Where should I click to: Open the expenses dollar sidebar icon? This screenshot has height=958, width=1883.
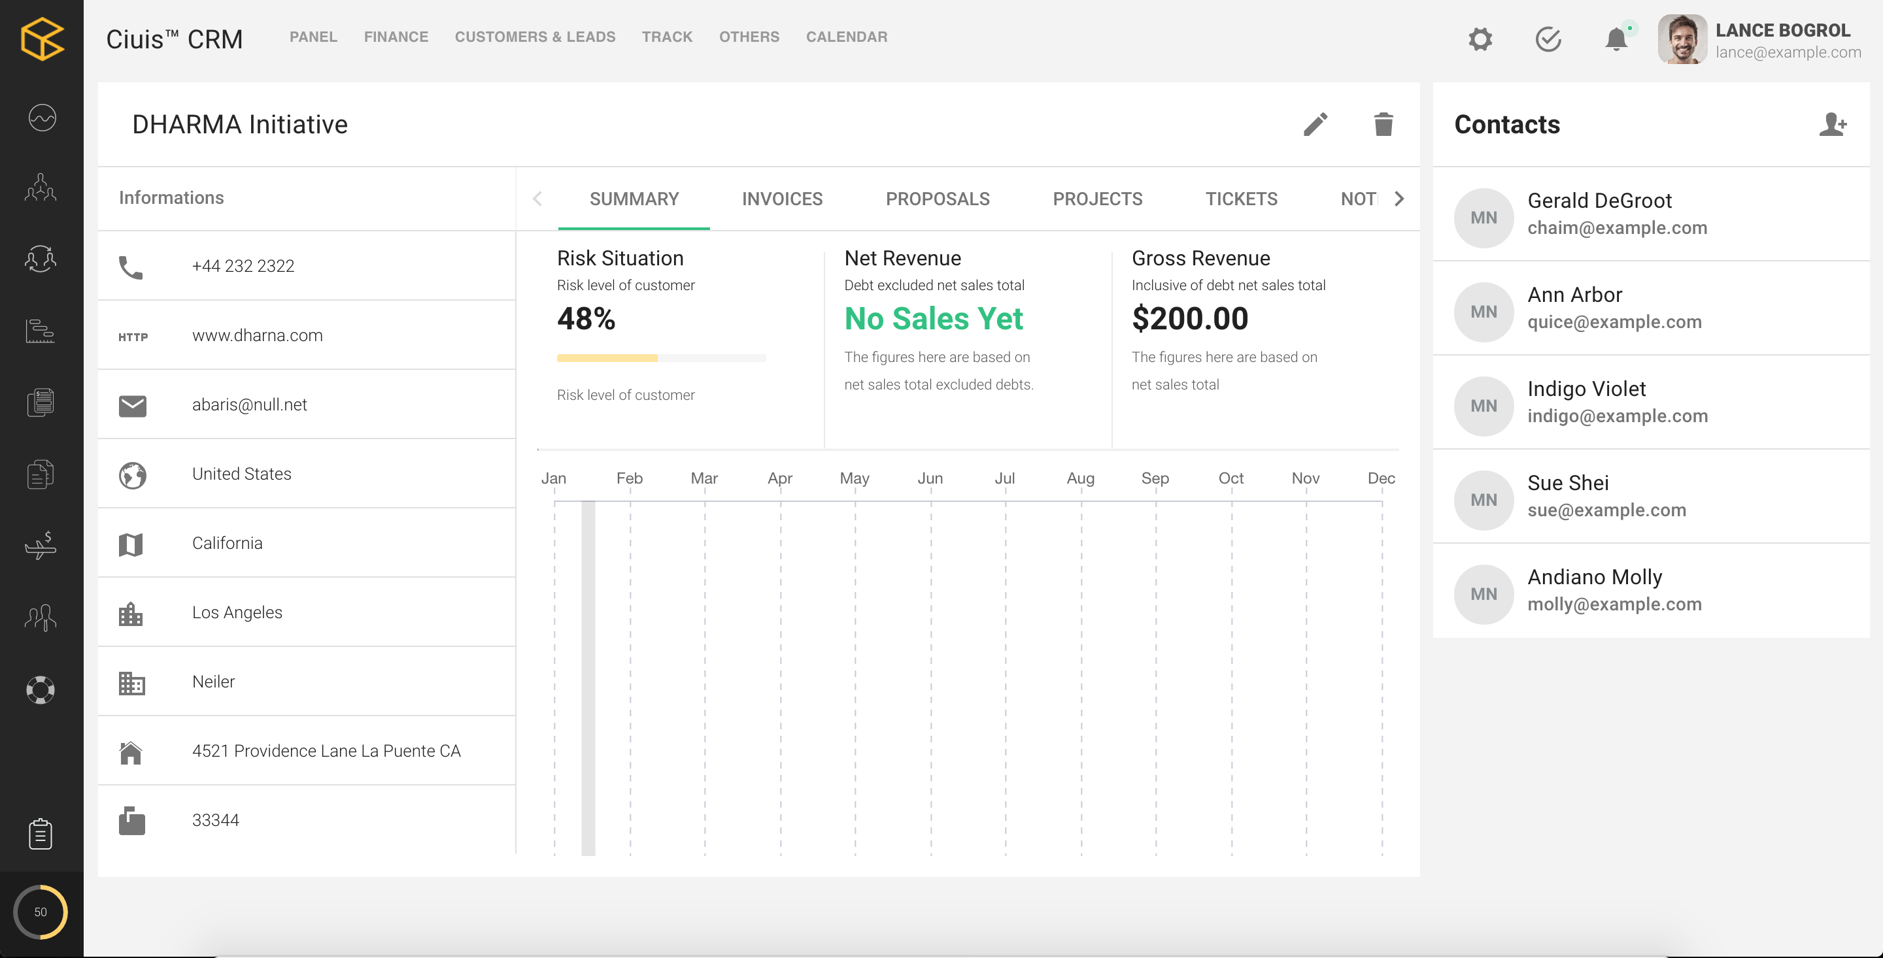pyautogui.click(x=40, y=545)
